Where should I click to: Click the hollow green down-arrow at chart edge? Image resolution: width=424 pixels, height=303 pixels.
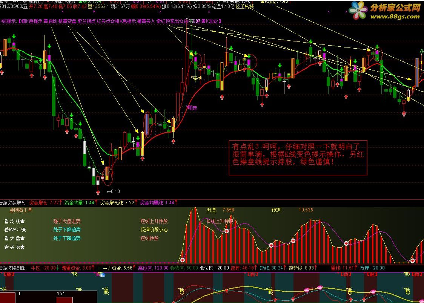pos(422,51)
